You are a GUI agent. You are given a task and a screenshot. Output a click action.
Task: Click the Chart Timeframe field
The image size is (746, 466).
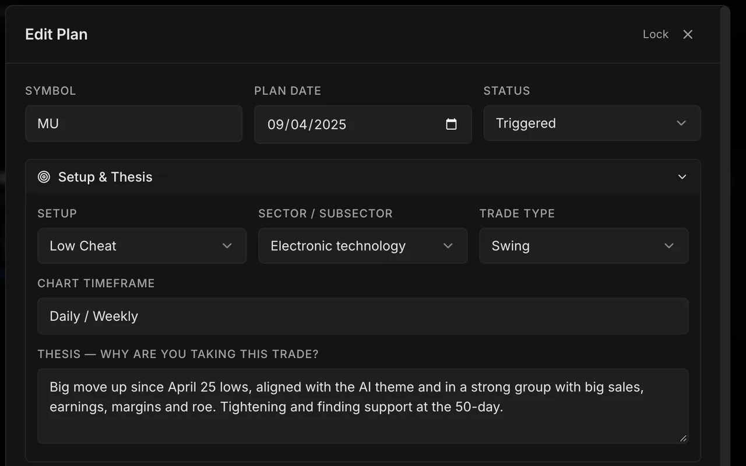tap(363, 316)
